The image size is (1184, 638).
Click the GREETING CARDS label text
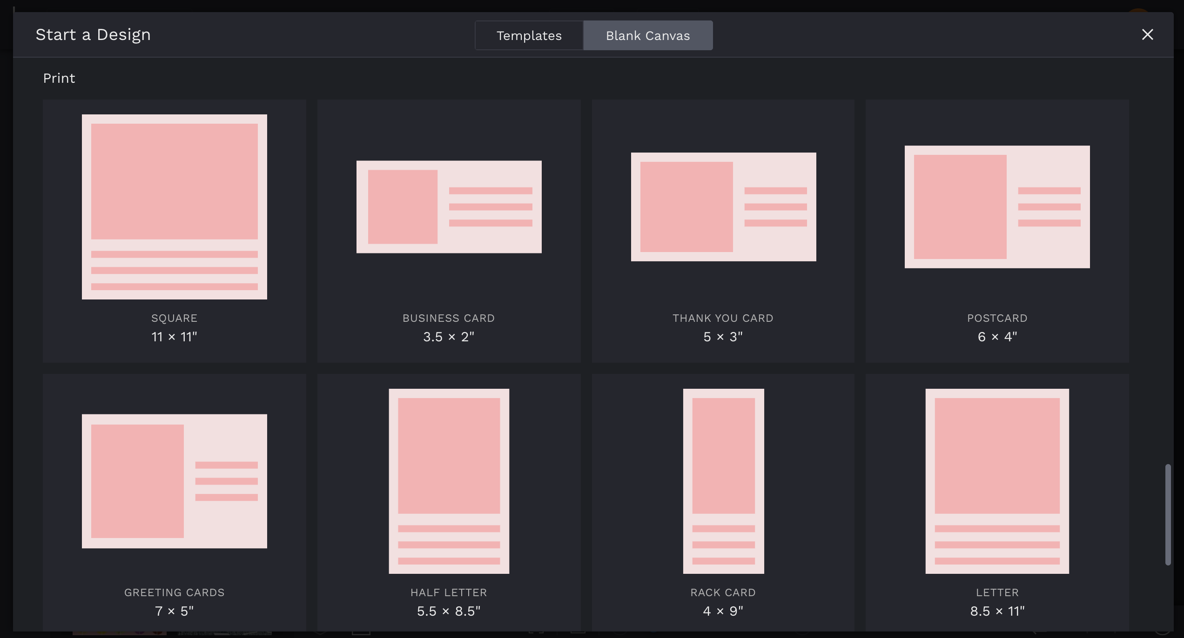click(x=175, y=592)
